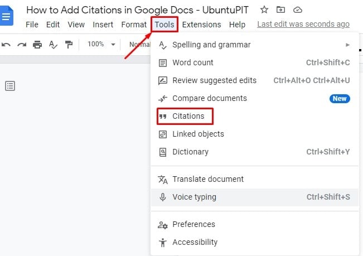
Task: Check the cloud save status icon
Action: tap(298, 10)
